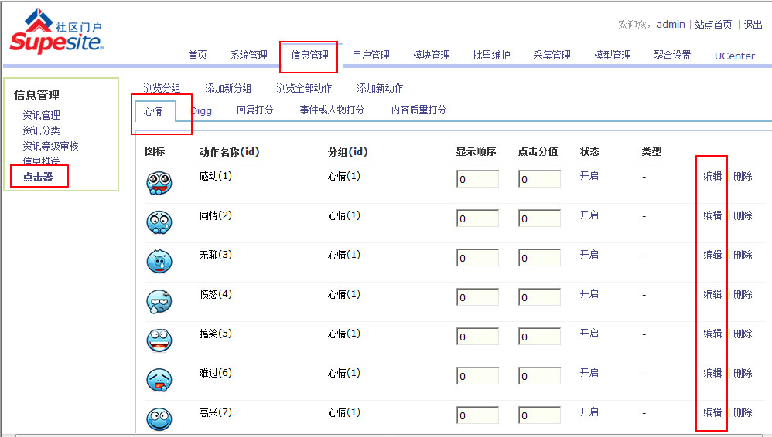Open the 信息管理 menu
The width and height of the screenshot is (772, 437).
[309, 55]
